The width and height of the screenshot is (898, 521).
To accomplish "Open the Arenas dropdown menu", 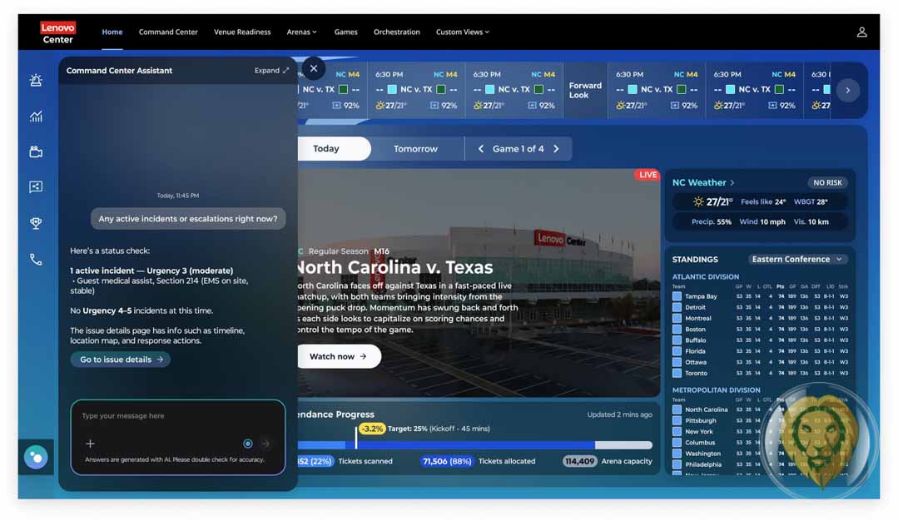I will (301, 32).
